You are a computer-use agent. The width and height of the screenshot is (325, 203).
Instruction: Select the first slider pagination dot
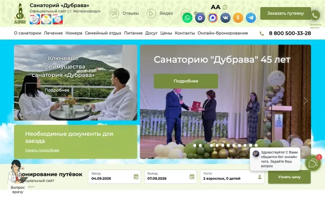tap(194, 146)
